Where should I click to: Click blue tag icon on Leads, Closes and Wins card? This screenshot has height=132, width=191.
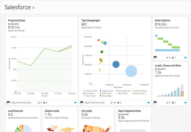coord(185,103)
